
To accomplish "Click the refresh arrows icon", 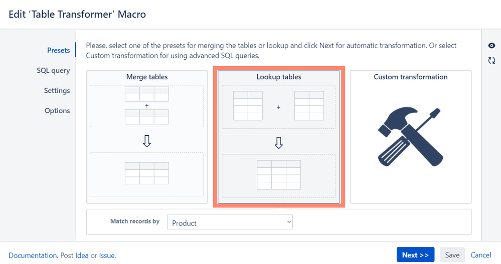I will click(491, 60).
